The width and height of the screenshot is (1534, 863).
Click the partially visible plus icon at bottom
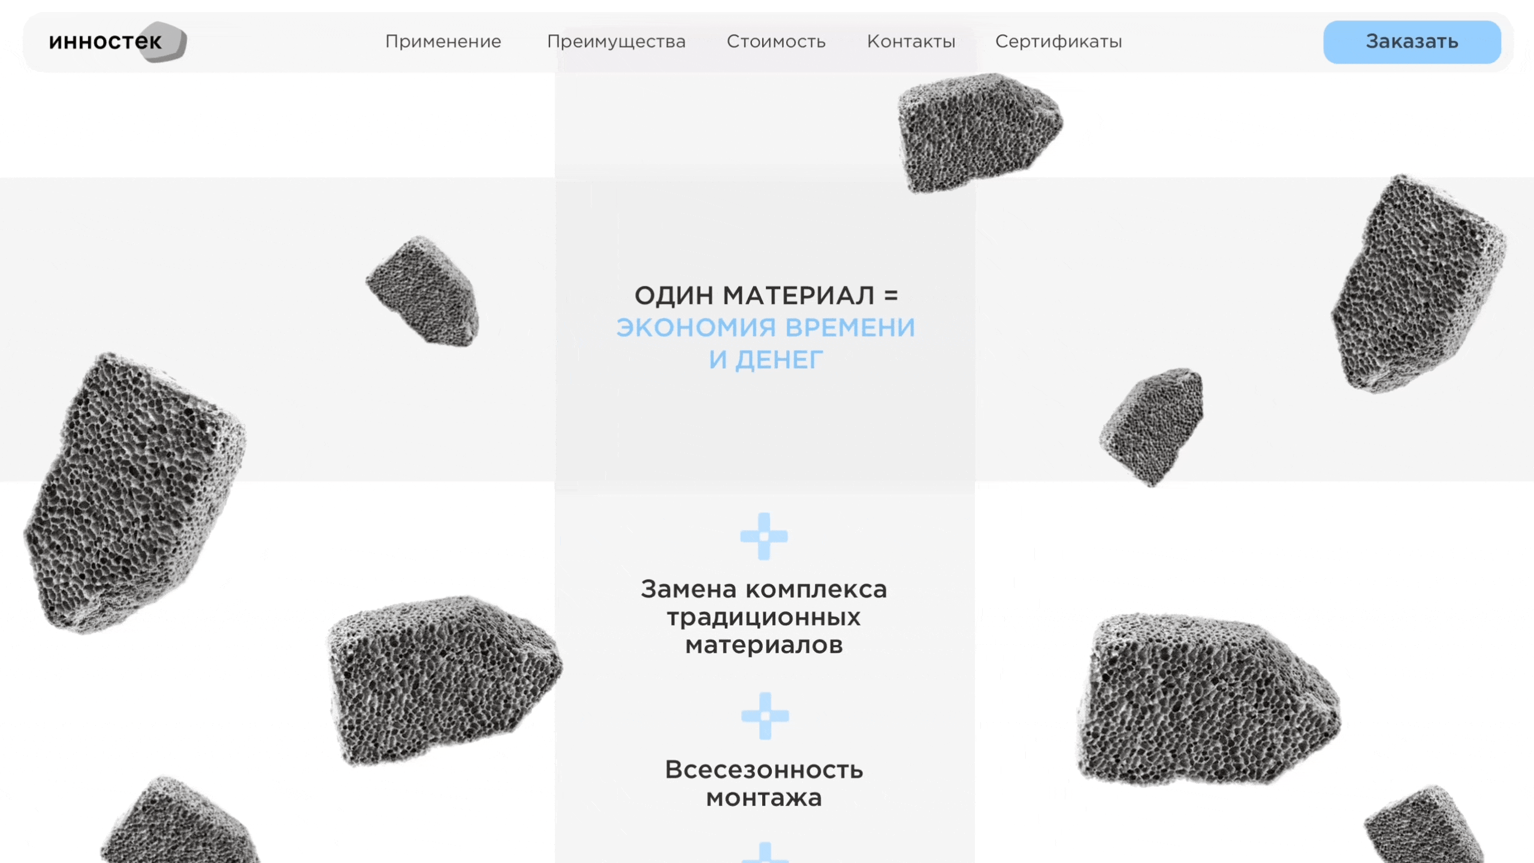click(x=765, y=853)
